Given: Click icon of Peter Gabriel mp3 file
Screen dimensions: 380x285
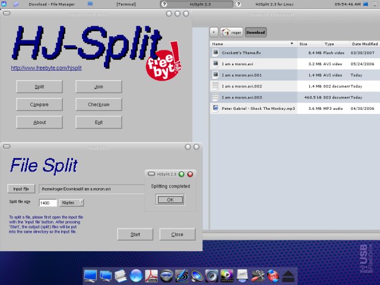Looking at the screenshot, I should (x=215, y=108).
